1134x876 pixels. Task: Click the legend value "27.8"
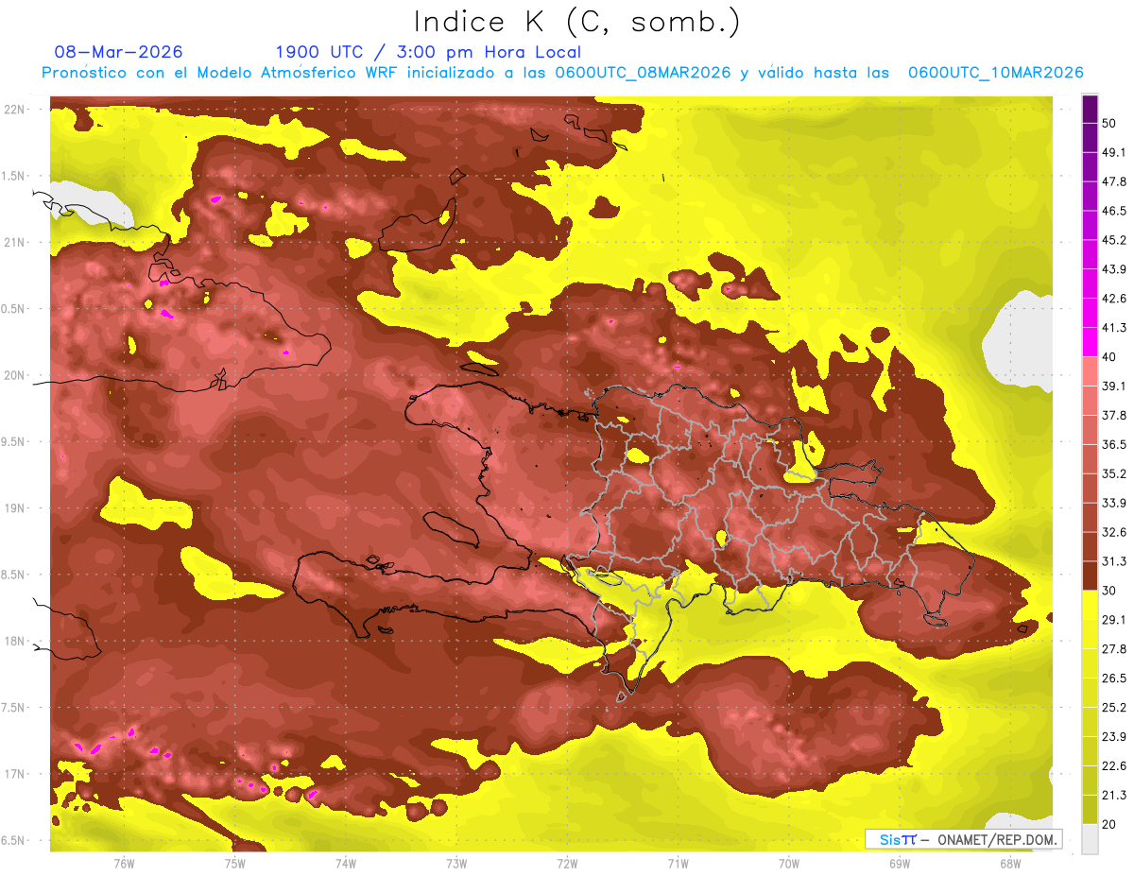pos(1114,649)
